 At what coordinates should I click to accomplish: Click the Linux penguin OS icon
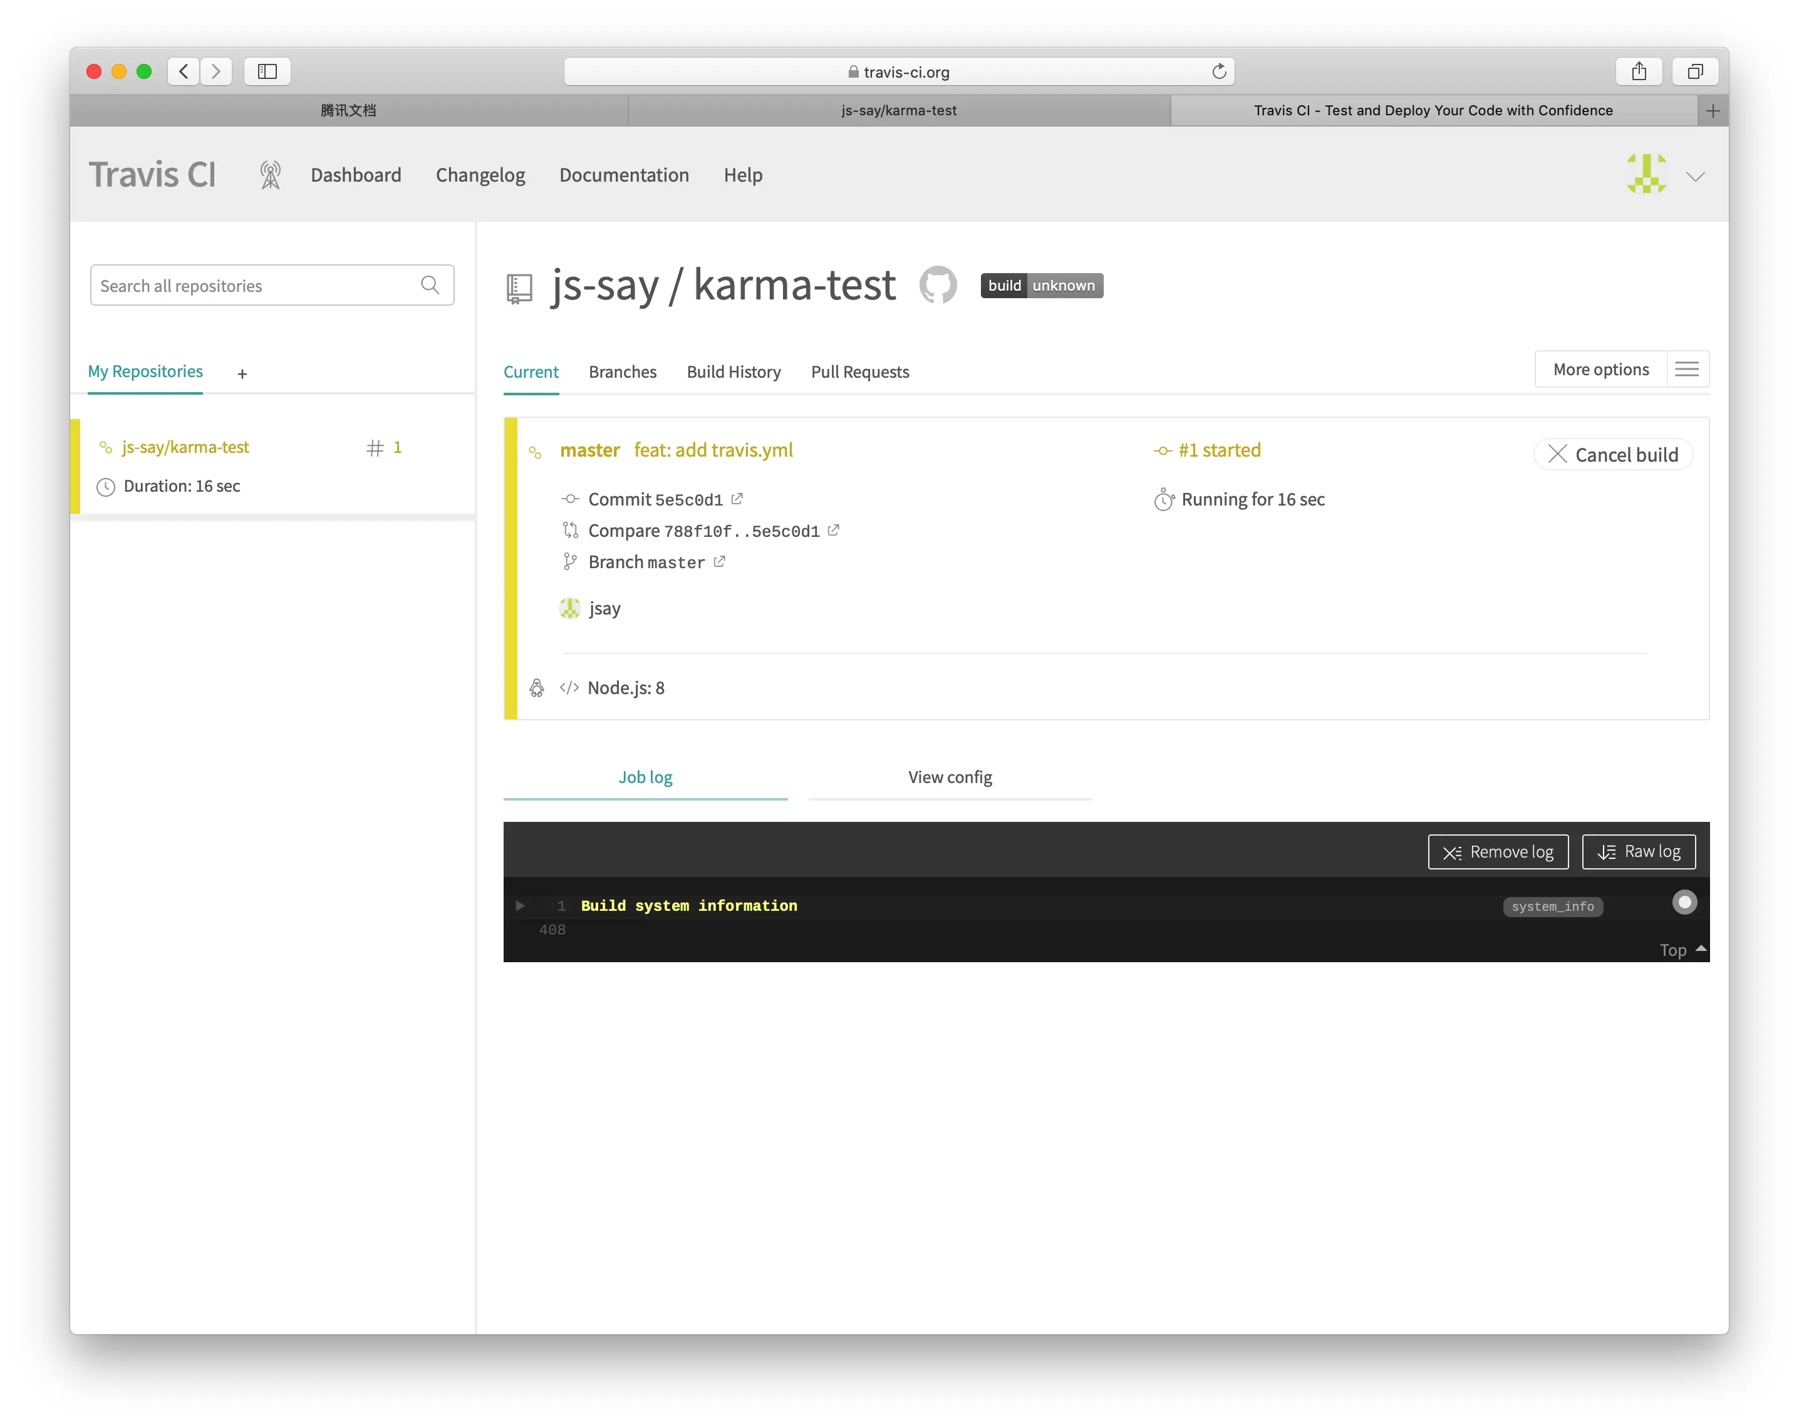537,688
